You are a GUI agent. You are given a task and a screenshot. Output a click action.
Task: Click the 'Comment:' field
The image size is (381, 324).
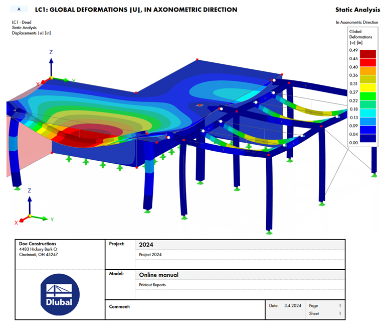click(x=185, y=309)
